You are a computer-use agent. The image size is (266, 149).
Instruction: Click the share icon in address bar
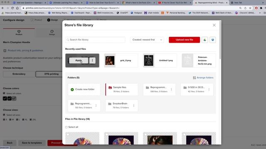pyautogui.click(x=245, y=8)
